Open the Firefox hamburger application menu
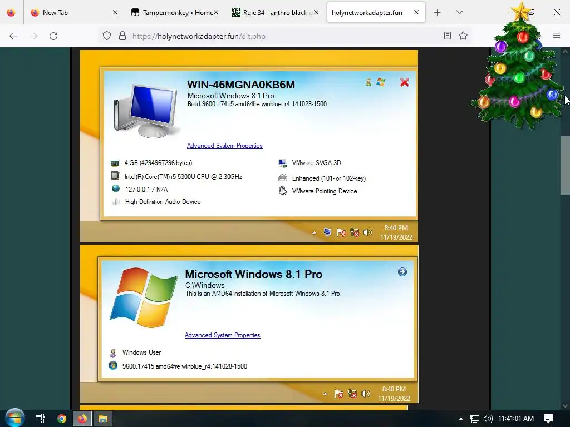 557,36
